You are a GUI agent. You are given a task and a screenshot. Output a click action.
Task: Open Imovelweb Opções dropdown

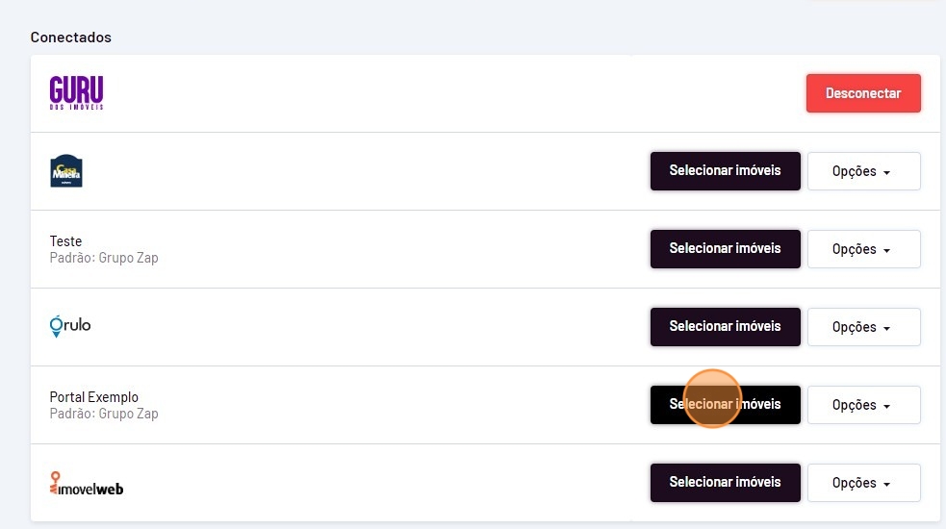click(862, 483)
